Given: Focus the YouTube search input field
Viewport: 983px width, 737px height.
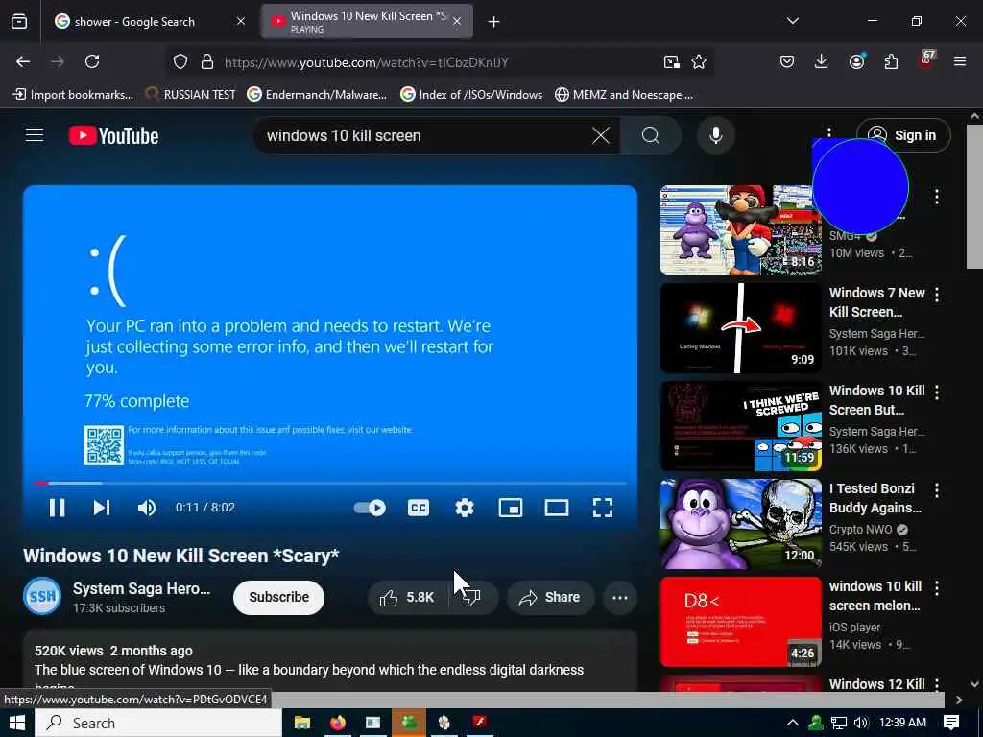Looking at the screenshot, I should tap(426, 135).
